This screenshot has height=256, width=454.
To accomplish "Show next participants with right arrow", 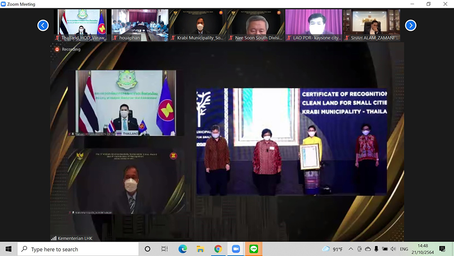I will (410, 25).
